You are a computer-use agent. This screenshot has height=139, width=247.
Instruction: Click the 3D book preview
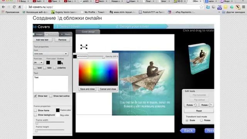click(199, 59)
